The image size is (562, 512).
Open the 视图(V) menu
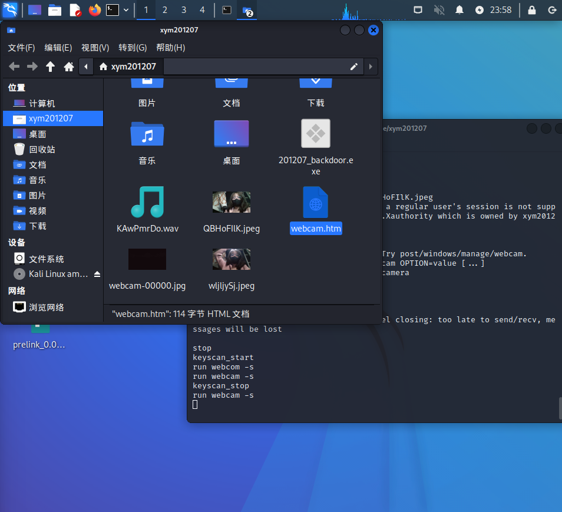[x=95, y=48]
